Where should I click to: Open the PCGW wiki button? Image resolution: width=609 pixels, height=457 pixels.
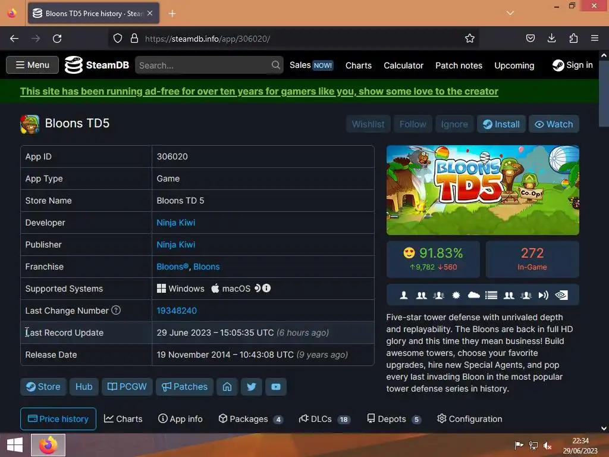pyautogui.click(x=127, y=387)
